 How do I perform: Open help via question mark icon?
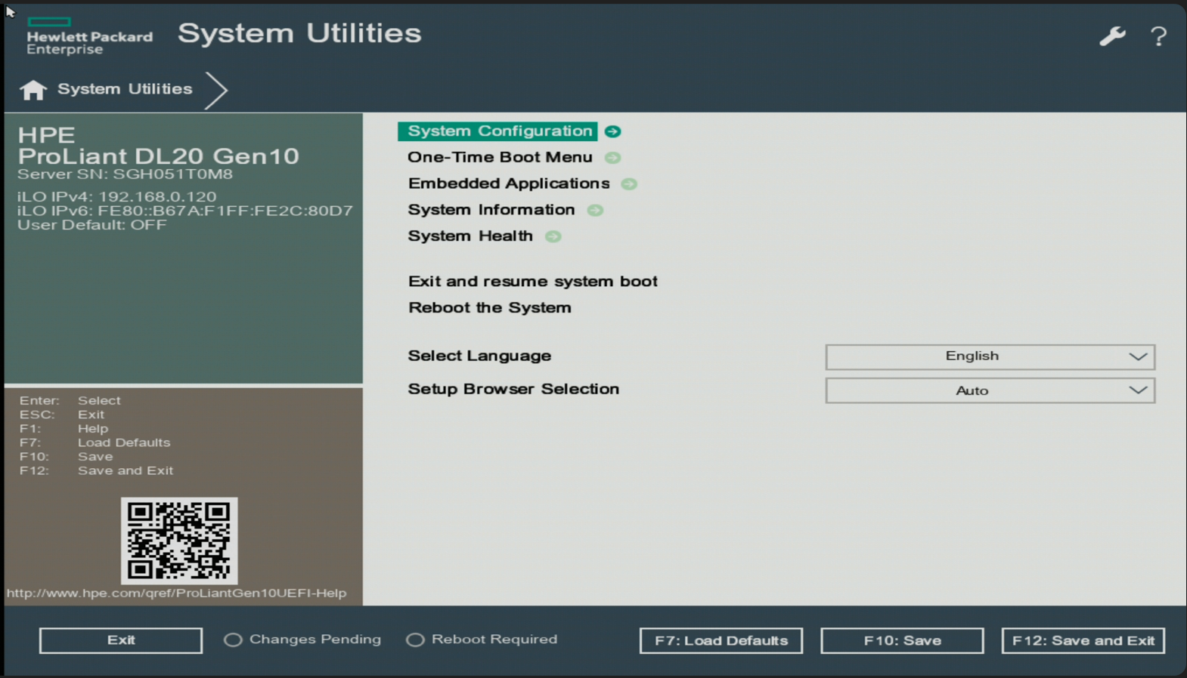pos(1158,36)
